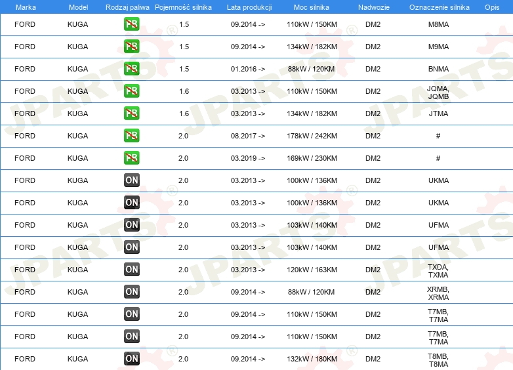Screen dimensions: 513x370
Task: Select the engine code BNMA
Action: (x=438, y=69)
